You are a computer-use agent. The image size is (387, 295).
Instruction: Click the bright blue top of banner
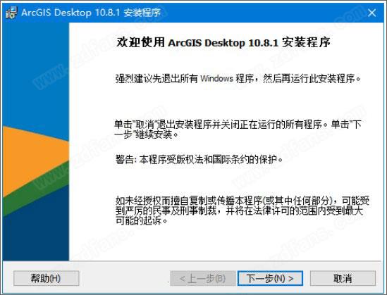pos(36,74)
